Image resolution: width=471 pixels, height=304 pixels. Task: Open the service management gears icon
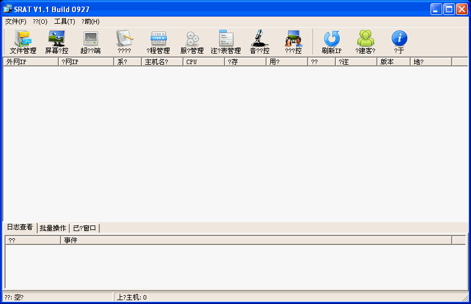[192, 42]
